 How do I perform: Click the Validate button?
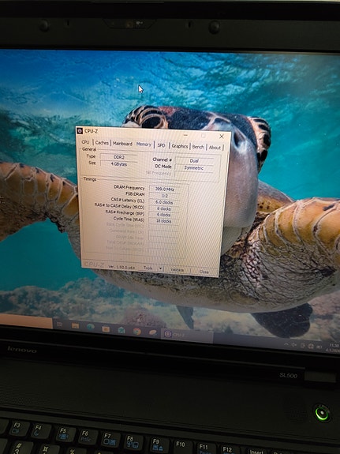point(177,270)
